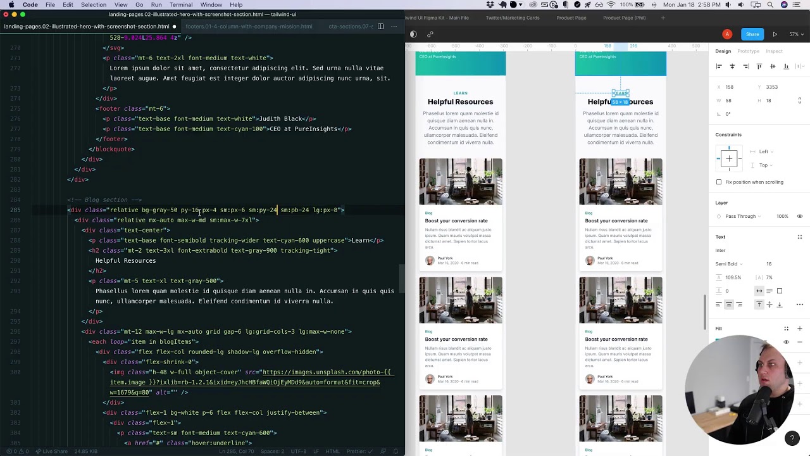Click the align right icon in Design panel
The height and width of the screenshot is (456, 810).
[x=746, y=66]
